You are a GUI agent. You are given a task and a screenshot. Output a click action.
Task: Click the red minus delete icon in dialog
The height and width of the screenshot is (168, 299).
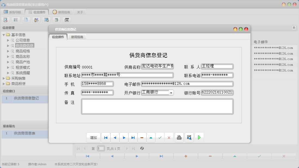[x=142, y=138]
